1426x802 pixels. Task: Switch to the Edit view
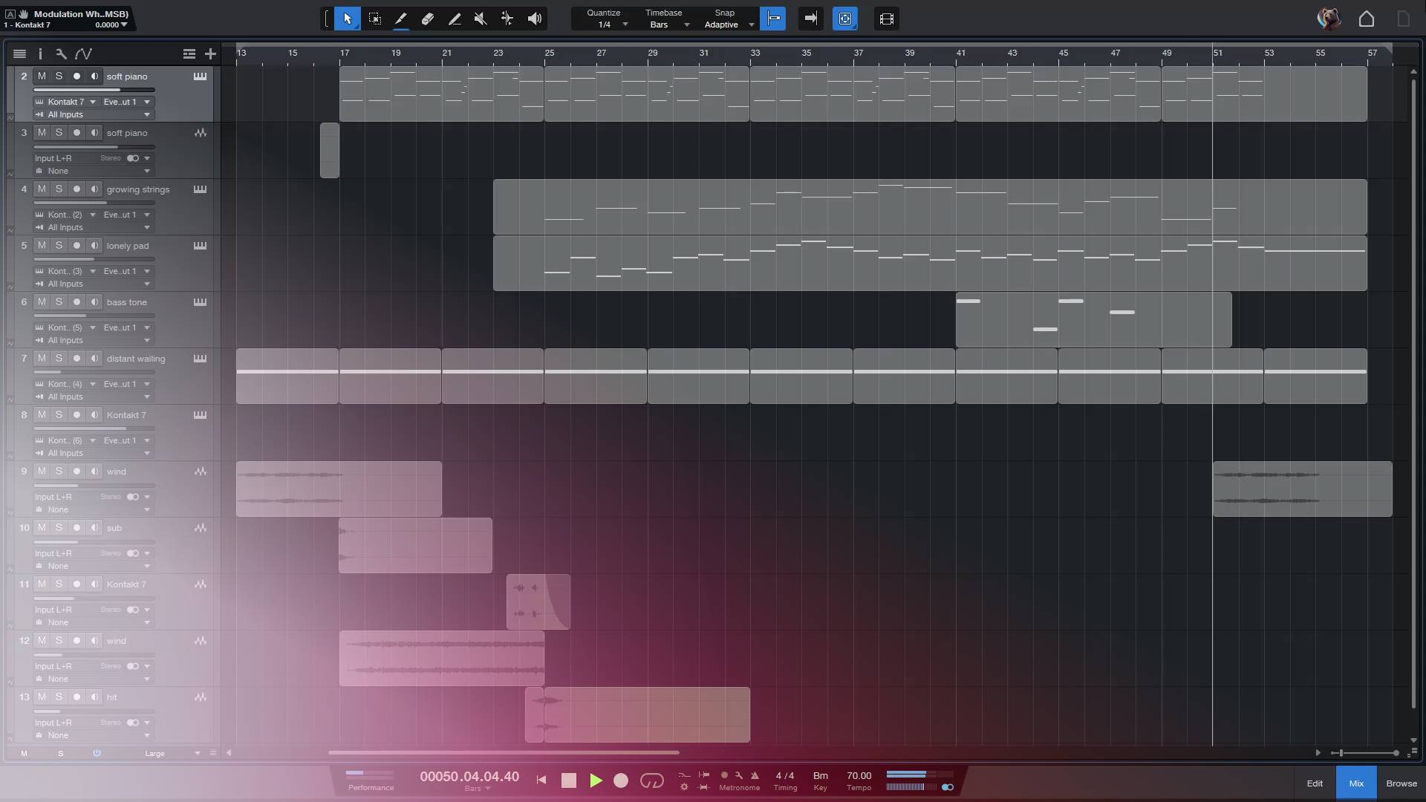1315,783
